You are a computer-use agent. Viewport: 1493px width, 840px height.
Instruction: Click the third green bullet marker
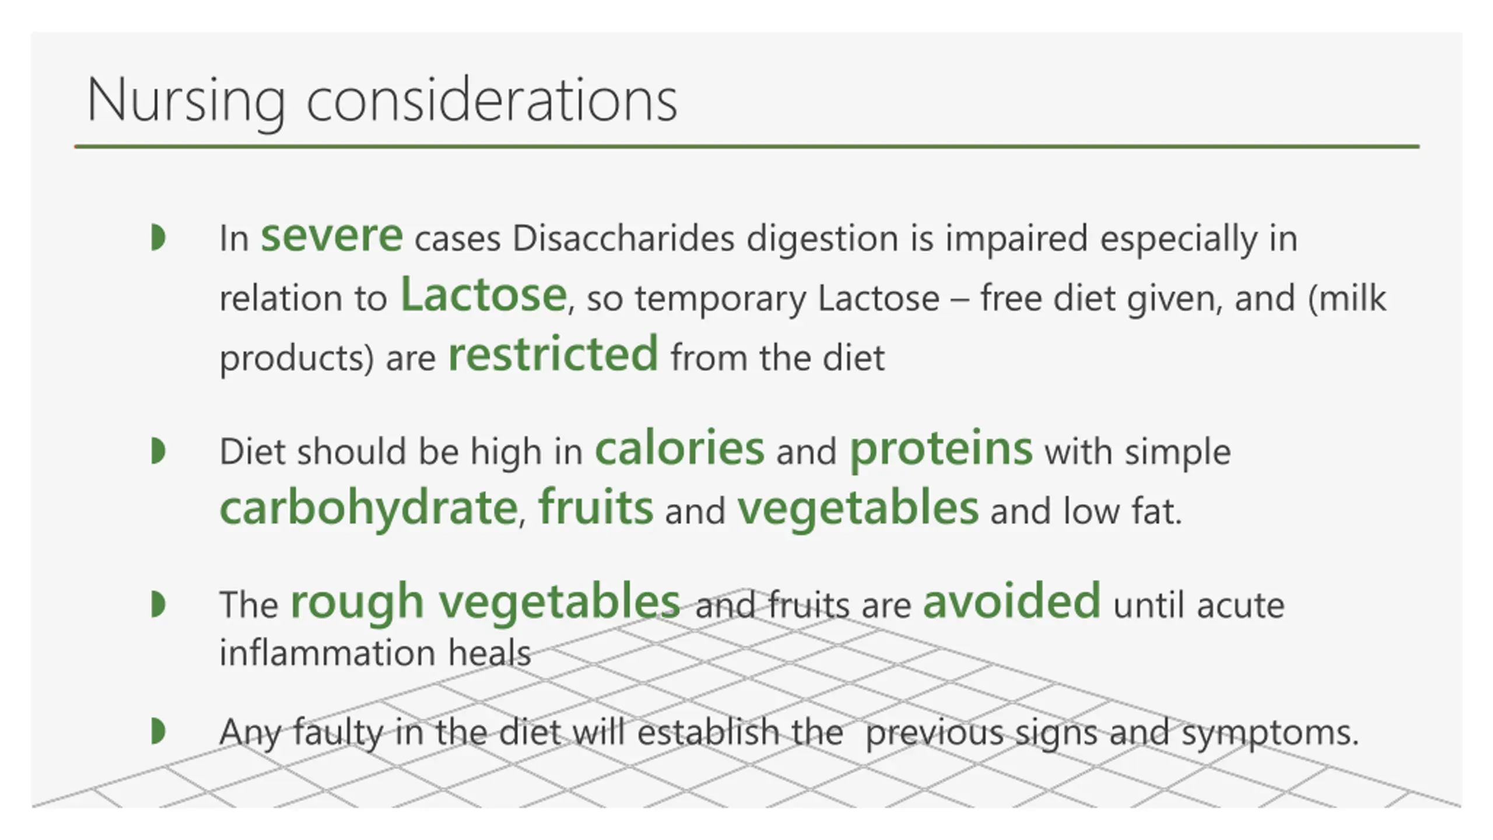point(157,604)
